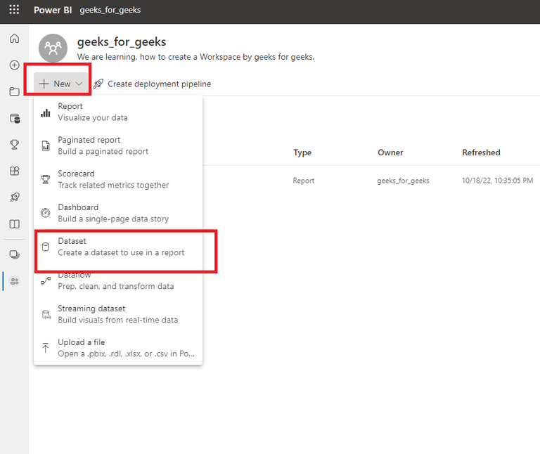Click the Upload arrow icon in menu

pos(46,348)
